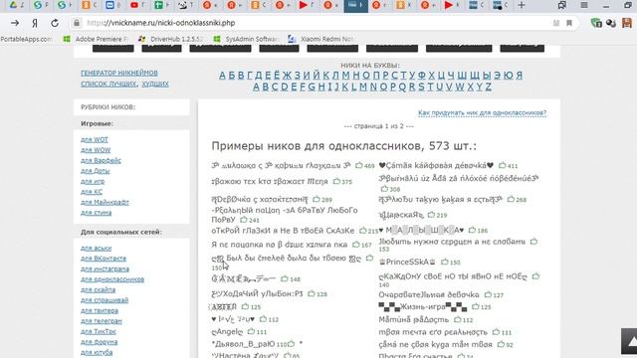The height and width of the screenshot is (358, 637).
Task: Like the Жизнь-игра nickname thumbs-up
Action: pyautogui.click(x=476, y=306)
